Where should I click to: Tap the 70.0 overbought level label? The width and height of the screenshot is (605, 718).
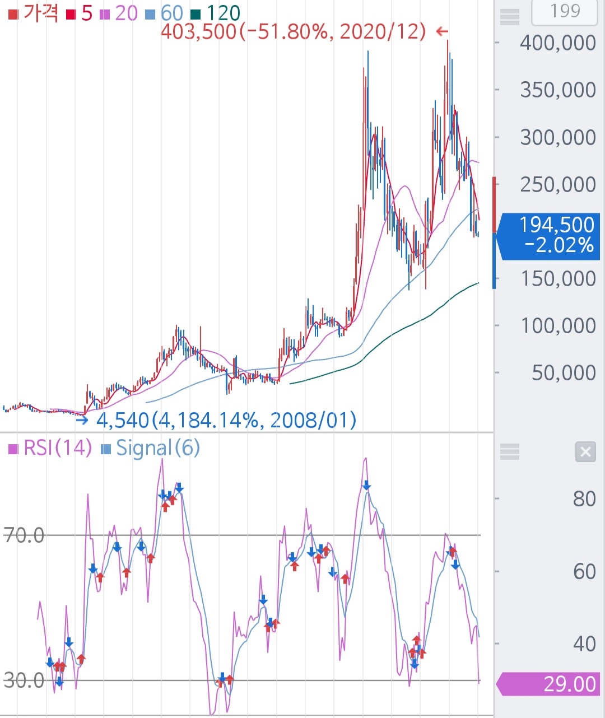[24, 535]
